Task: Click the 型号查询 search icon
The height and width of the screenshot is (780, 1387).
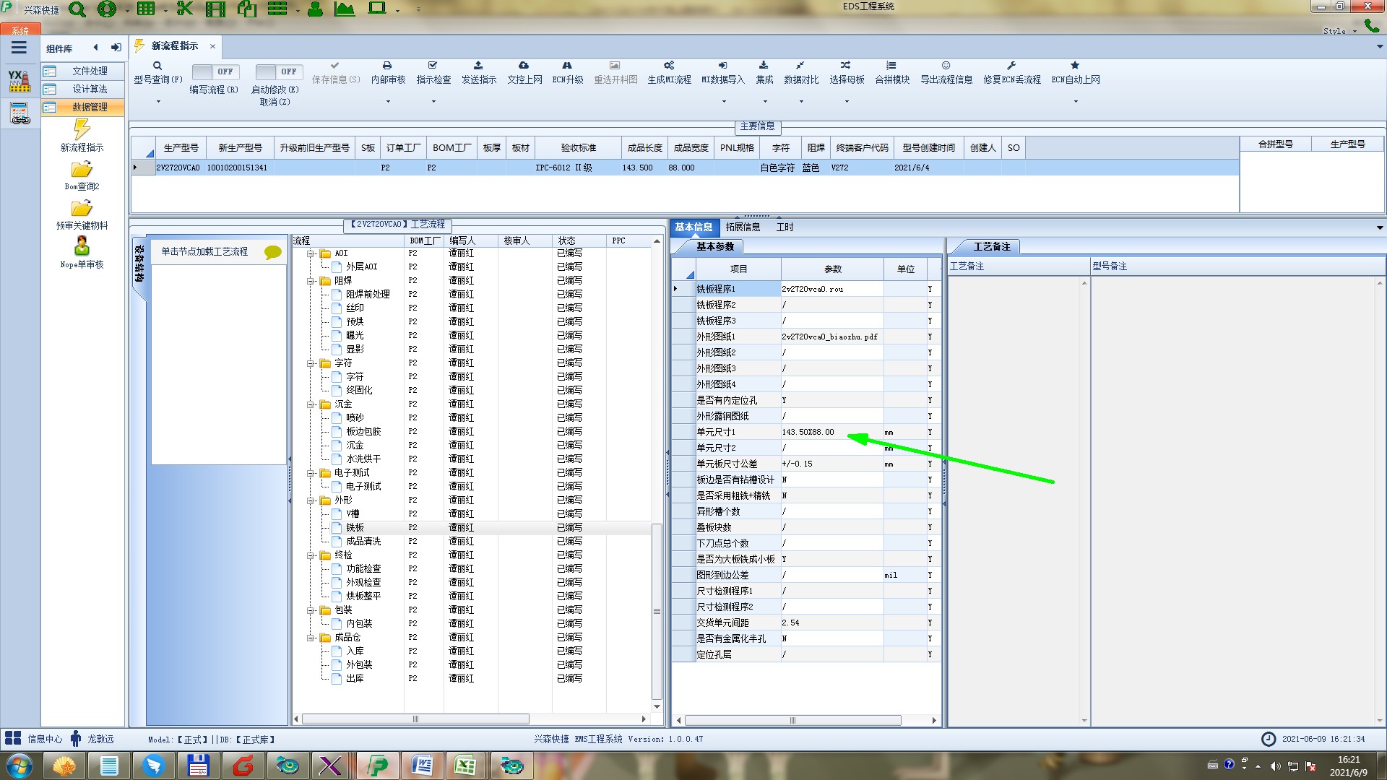Action: click(x=157, y=66)
